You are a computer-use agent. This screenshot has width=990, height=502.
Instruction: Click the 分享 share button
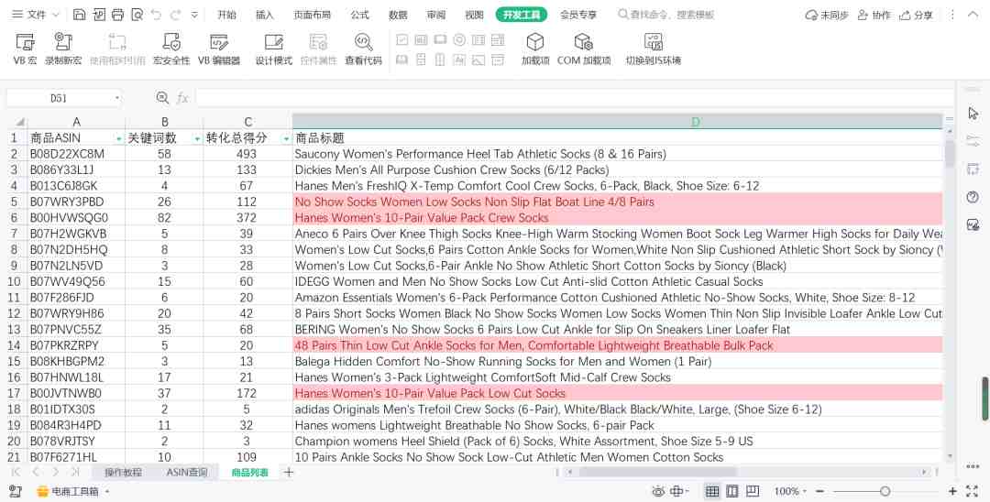pos(916,15)
